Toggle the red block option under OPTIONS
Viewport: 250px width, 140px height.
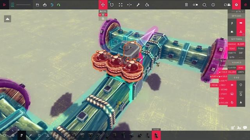tap(241, 23)
